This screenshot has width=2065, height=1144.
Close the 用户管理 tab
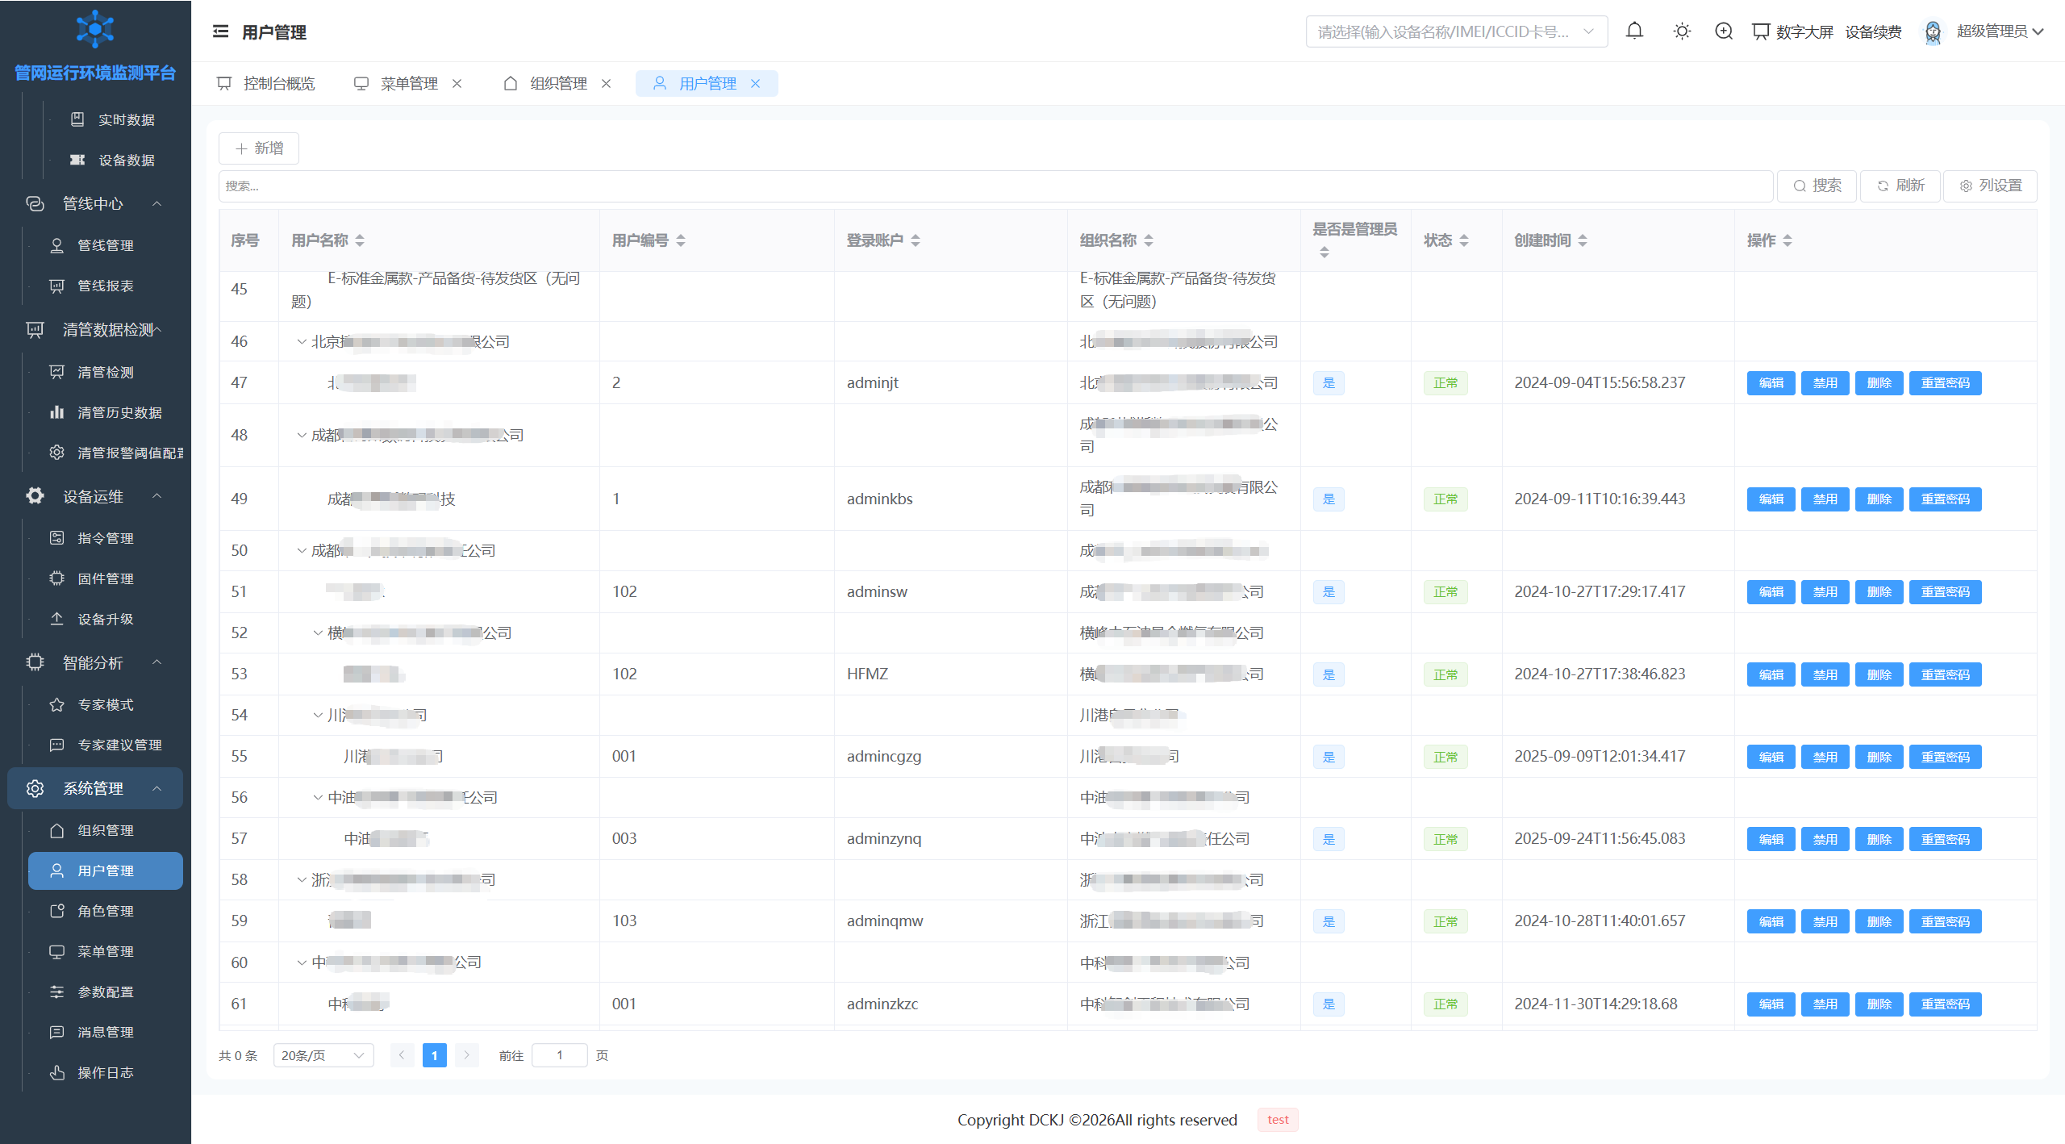point(755,83)
